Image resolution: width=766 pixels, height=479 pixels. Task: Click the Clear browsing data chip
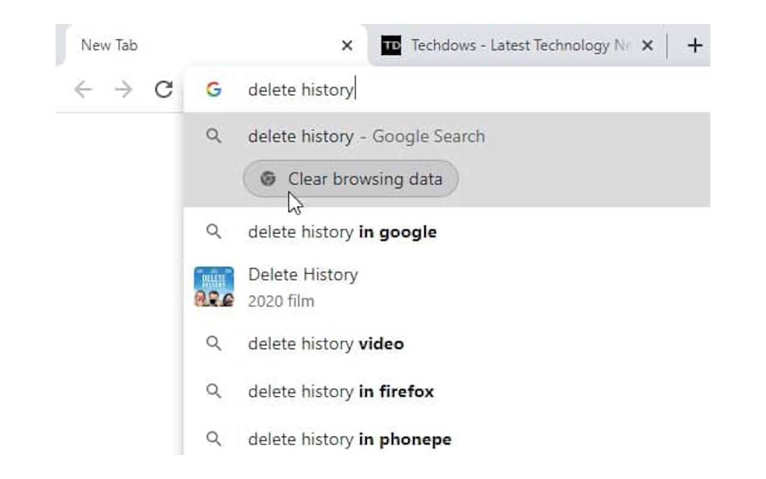click(x=351, y=178)
